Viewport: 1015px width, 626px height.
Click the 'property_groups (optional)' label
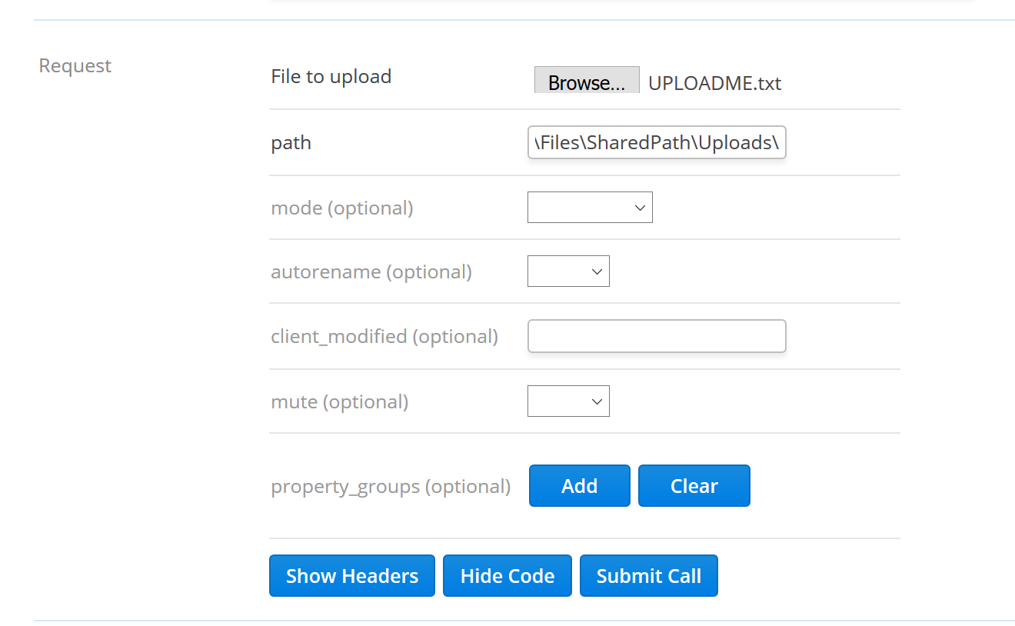tap(391, 486)
